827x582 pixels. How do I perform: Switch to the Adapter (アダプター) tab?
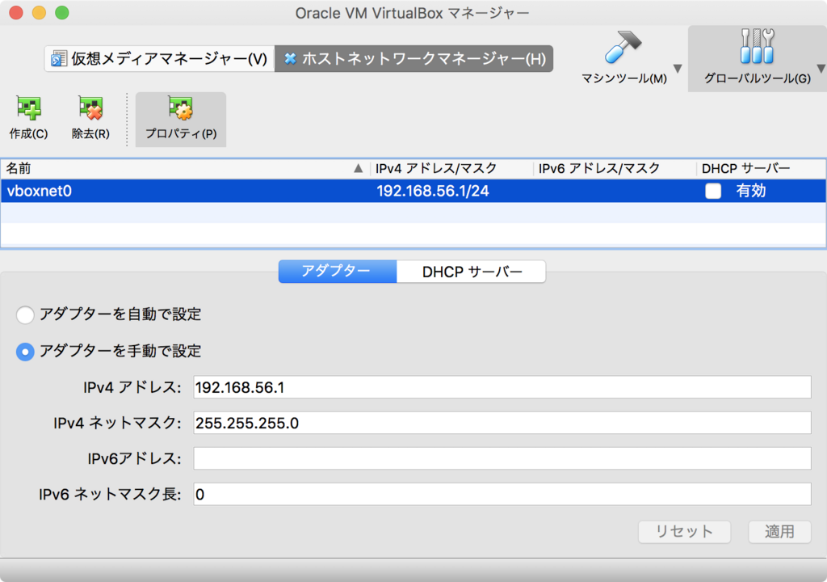pyautogui.click(x=338, y=272)
